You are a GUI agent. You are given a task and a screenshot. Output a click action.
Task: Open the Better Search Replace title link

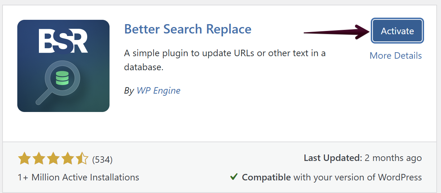point(188,29)
